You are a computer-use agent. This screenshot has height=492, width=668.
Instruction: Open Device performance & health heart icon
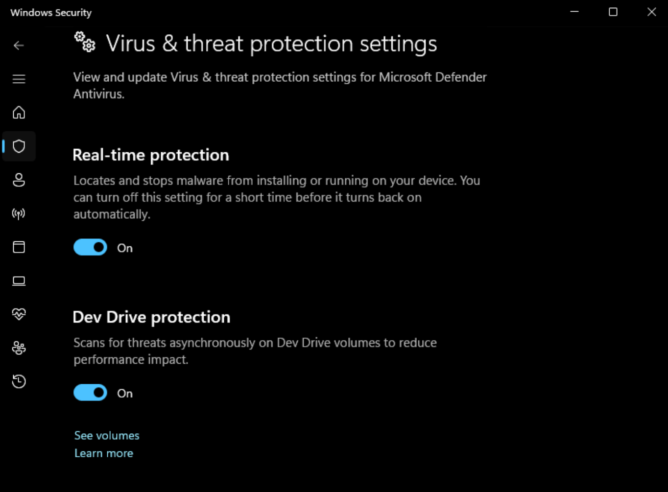click(x=19, y=314)
